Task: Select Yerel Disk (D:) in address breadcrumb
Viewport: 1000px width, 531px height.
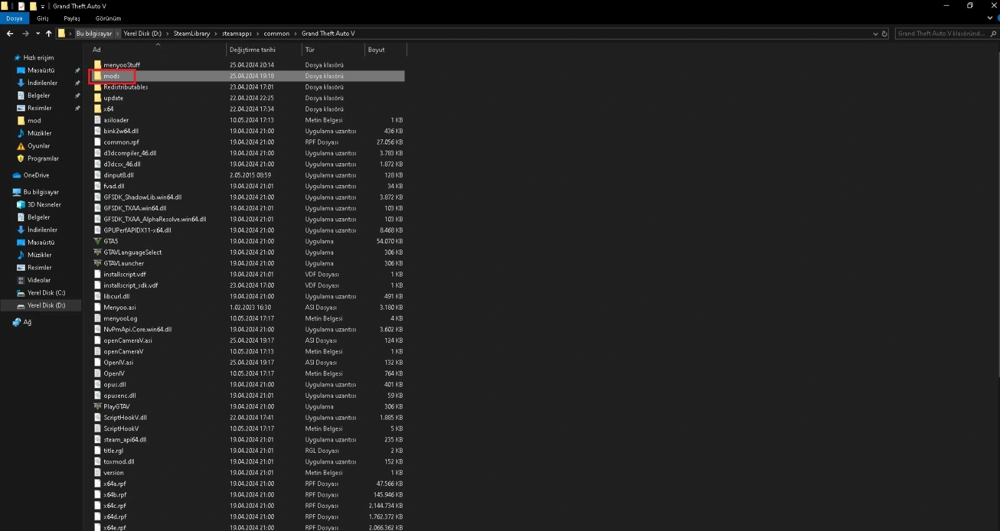Action: coord(142,34)
